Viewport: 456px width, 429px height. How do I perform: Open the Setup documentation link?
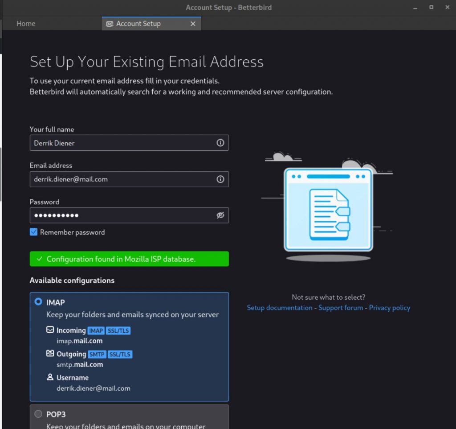[x=279, y=308]
